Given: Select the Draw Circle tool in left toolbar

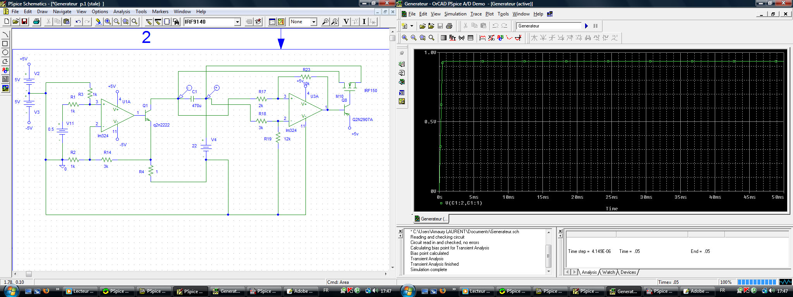Looking at the screenshot, I should [x=5, y=53].
